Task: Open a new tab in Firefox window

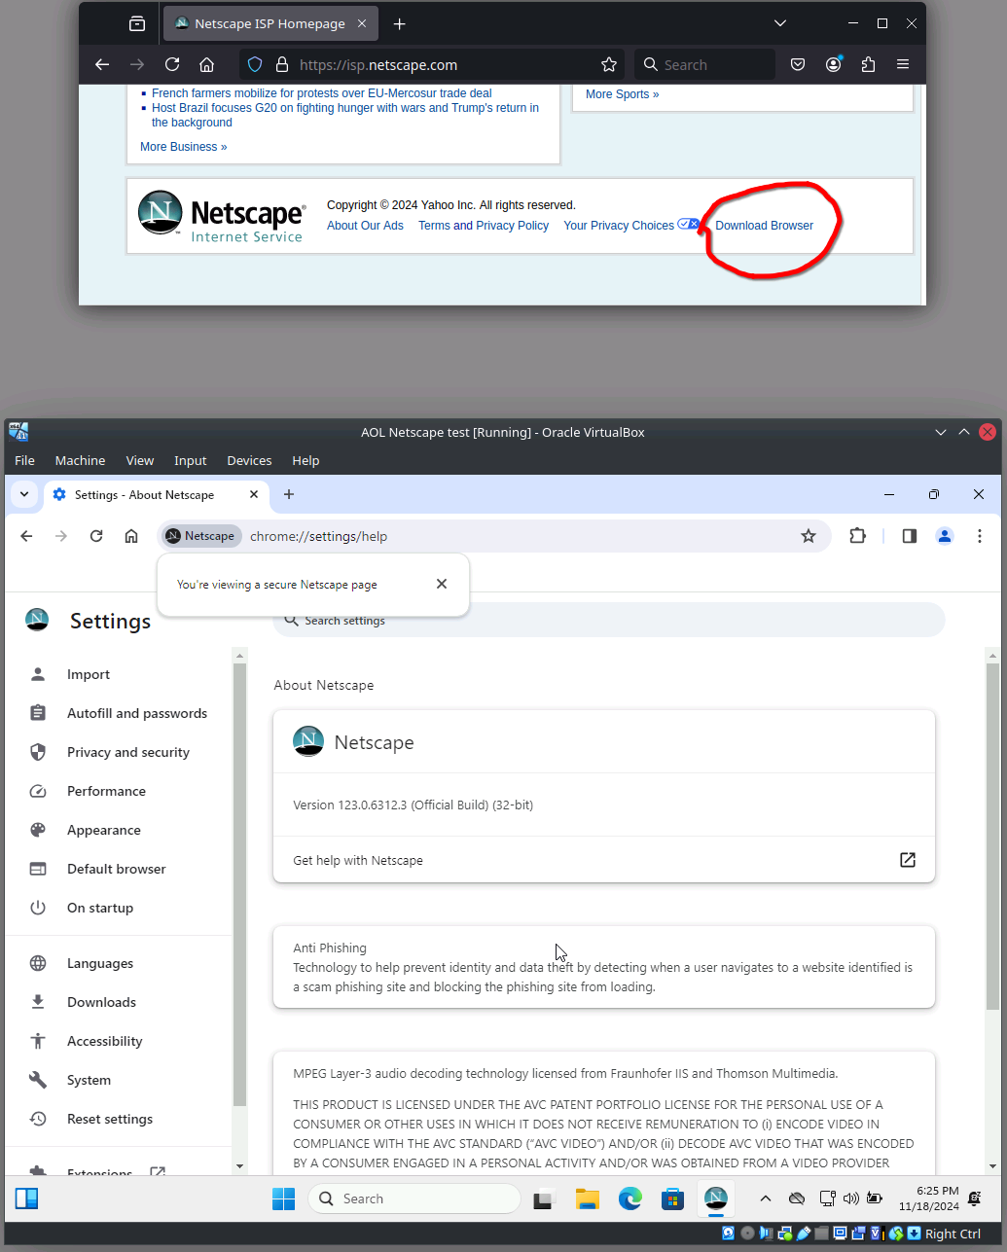Action: 400,23
